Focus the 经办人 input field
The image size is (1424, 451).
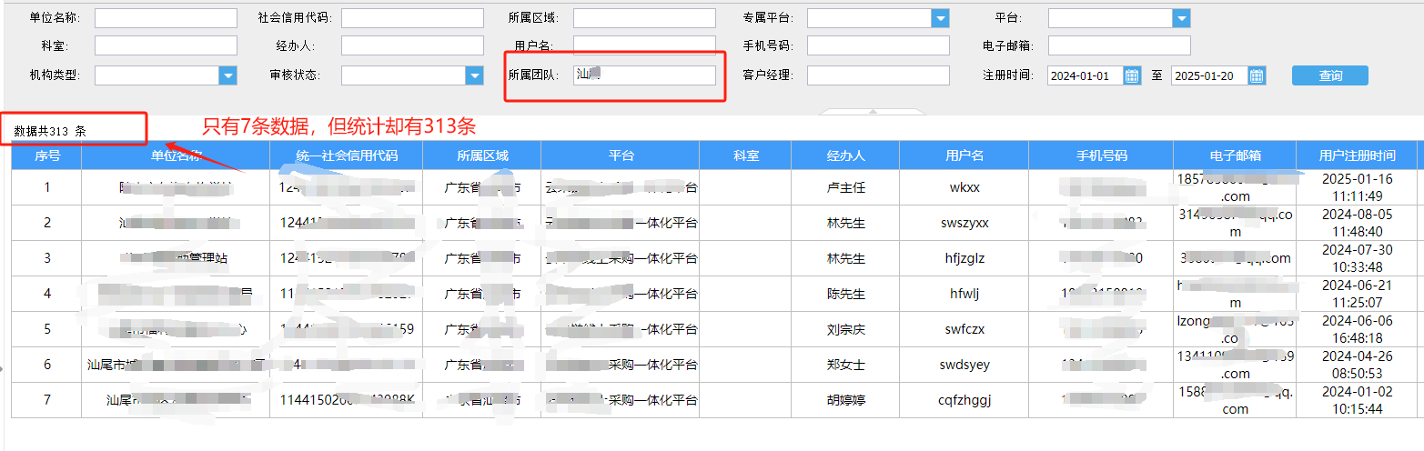point(412,45)
